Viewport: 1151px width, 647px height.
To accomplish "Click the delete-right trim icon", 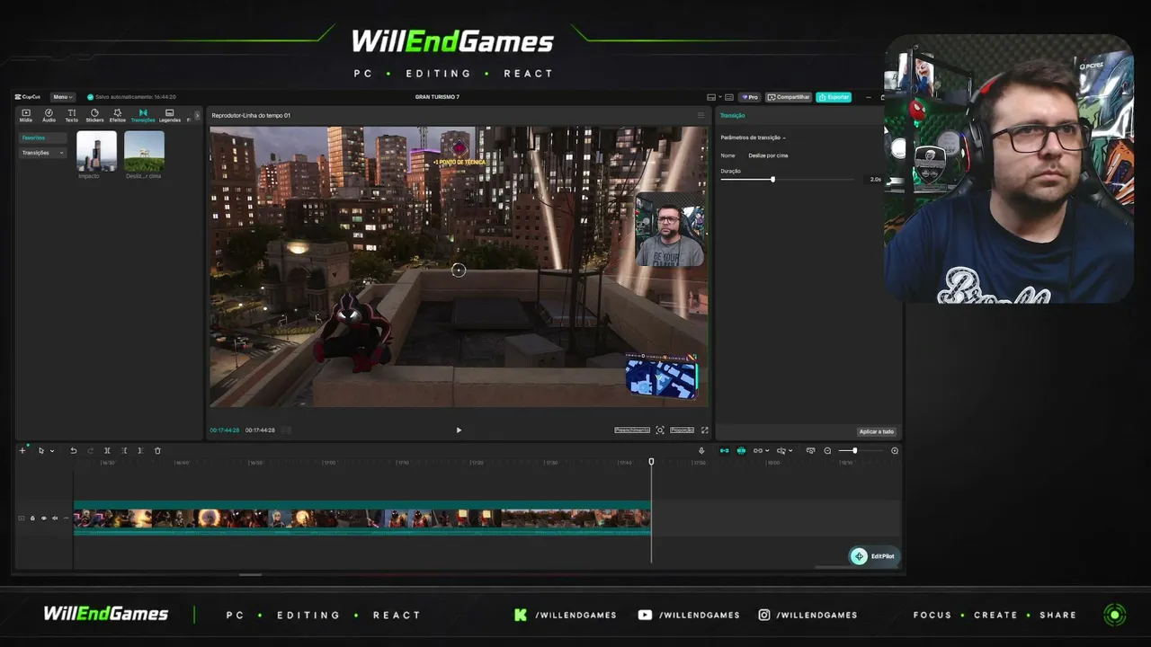I will tap(140, 451).
